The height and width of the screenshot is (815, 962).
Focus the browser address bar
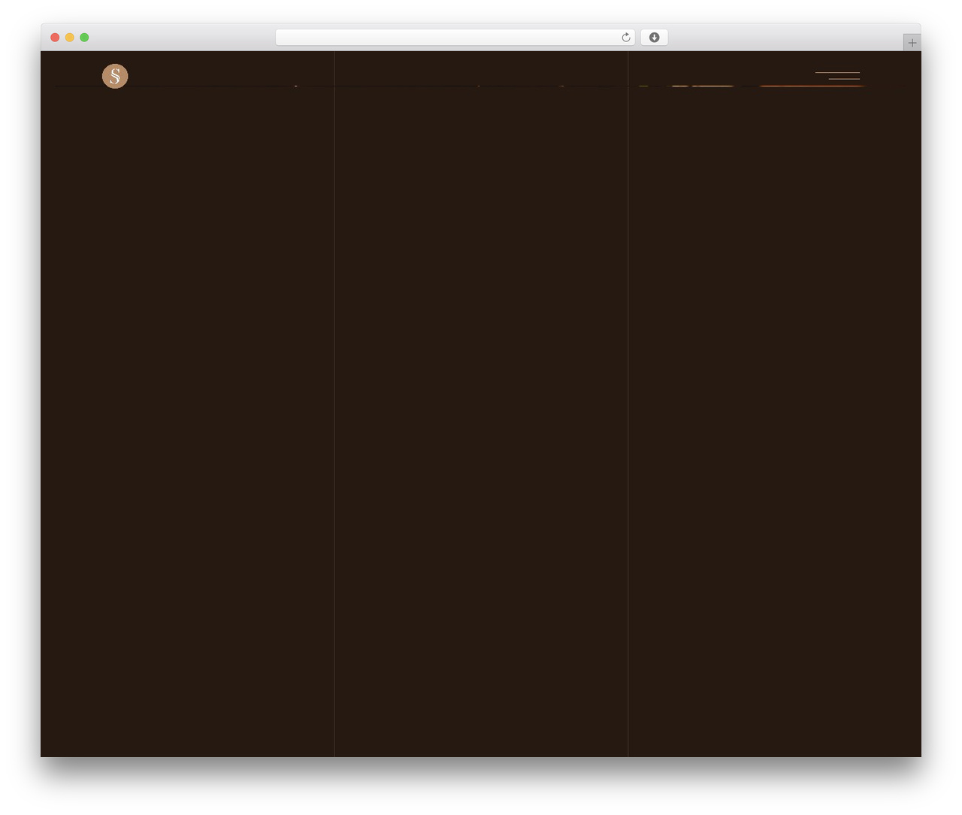tap(455, 38)
